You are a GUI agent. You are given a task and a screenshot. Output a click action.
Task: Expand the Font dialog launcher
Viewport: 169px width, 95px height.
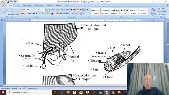[54, 17]
